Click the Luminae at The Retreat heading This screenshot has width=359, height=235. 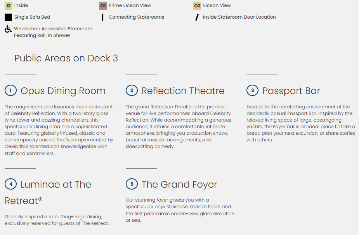pos(55,185)
